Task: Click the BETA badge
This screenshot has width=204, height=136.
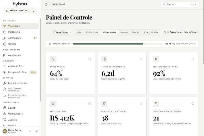Action: click(33, 72)
